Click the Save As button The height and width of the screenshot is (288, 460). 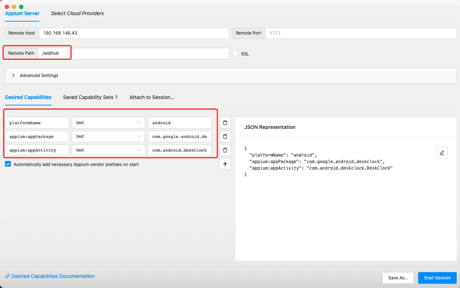(398, 278)
